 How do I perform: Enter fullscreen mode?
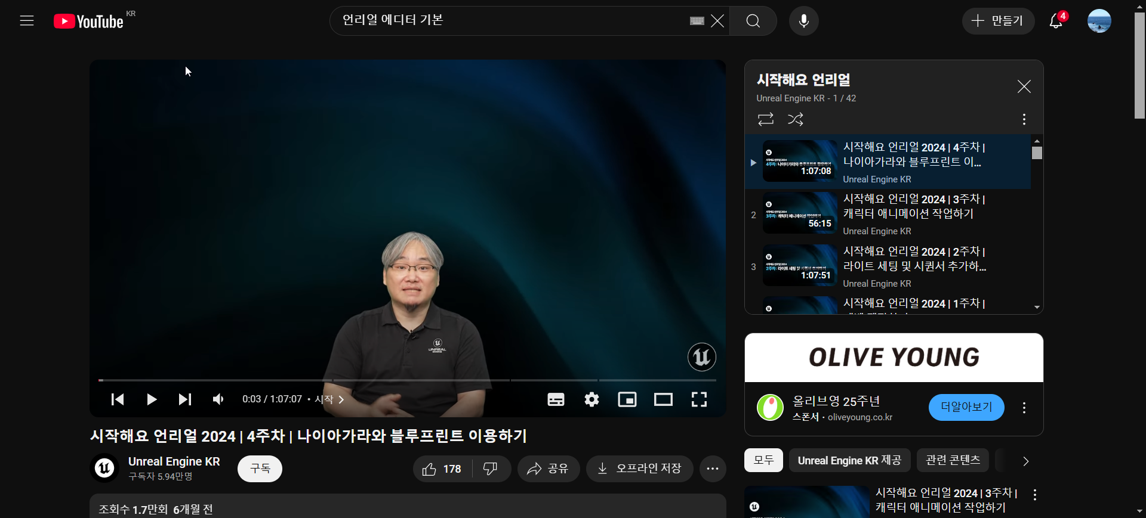[699, 399]
